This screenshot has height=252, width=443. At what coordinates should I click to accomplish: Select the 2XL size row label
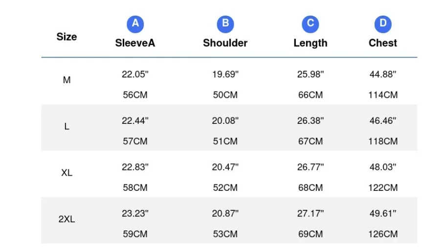point(66,219)
